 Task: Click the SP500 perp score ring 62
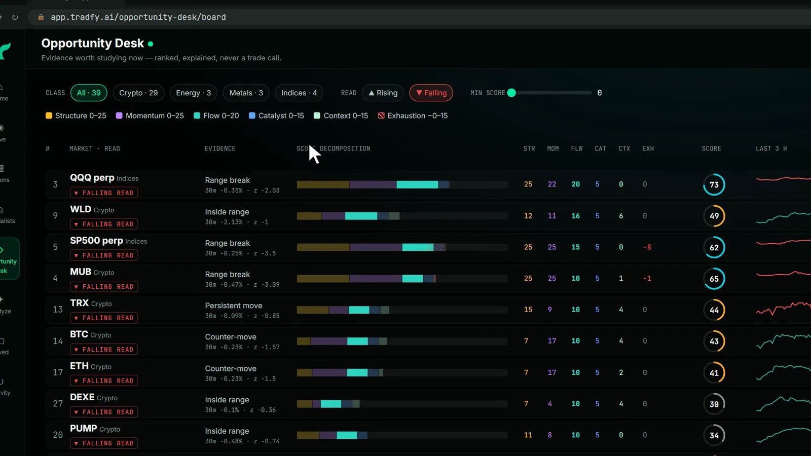[x=714, y=247]
